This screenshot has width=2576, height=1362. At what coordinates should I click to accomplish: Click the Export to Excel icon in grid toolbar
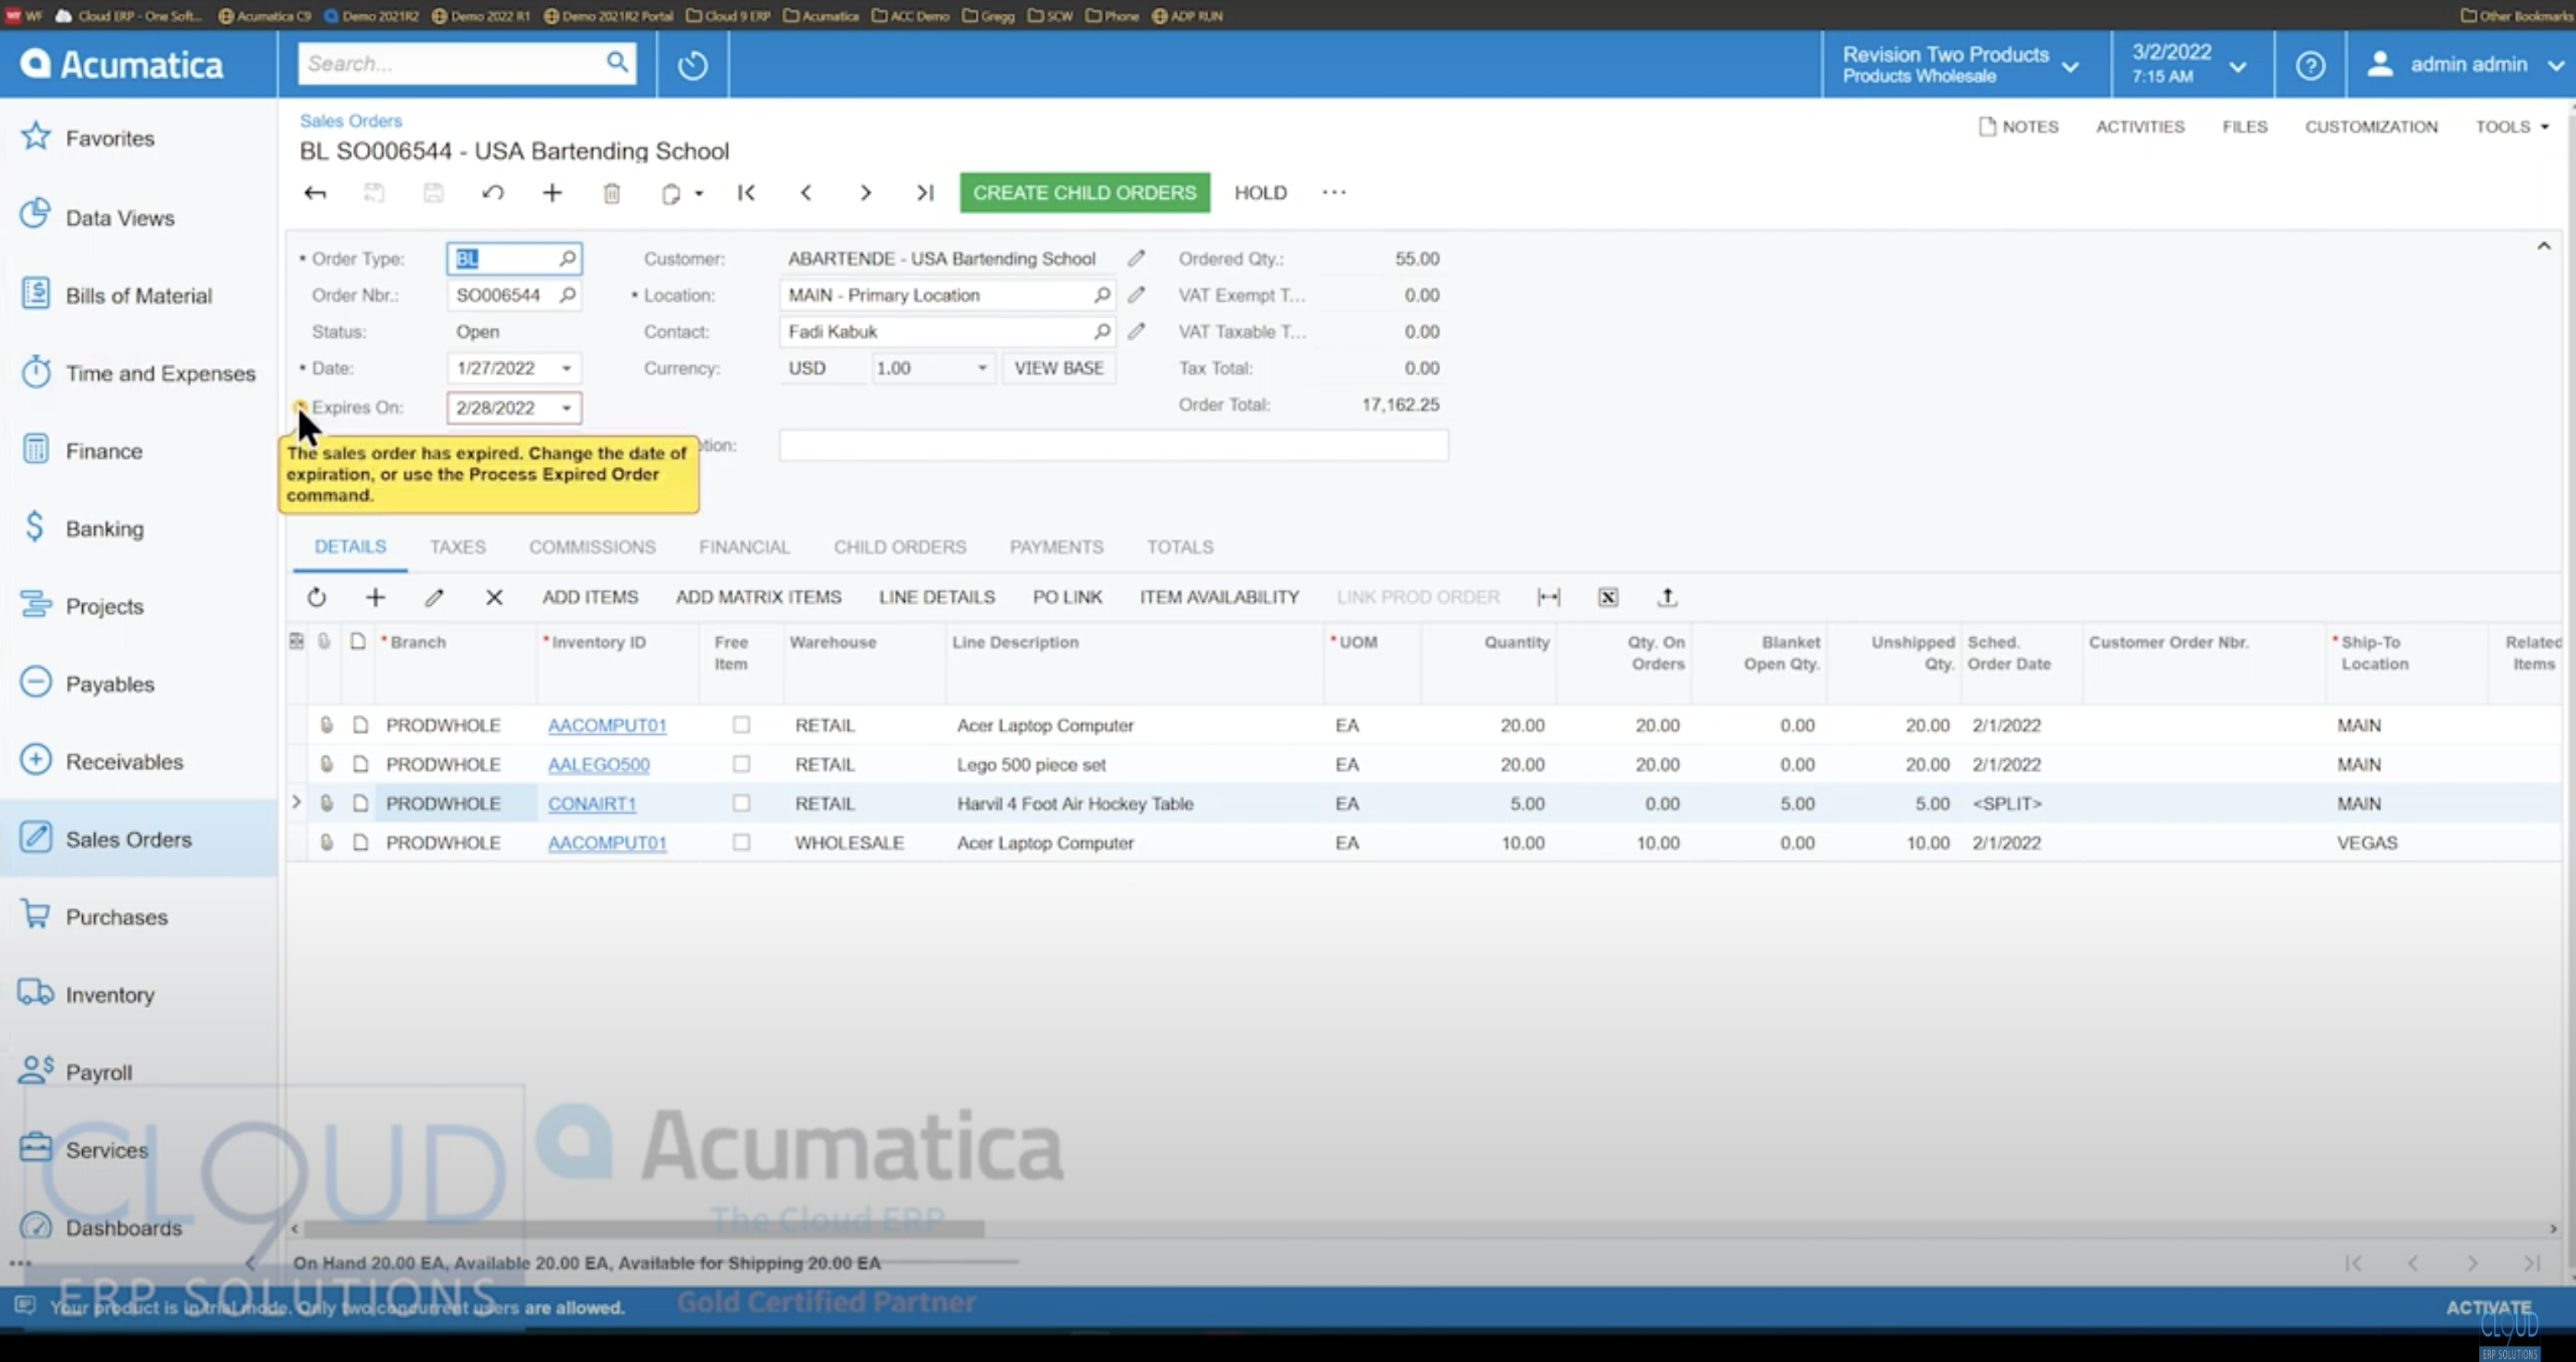(1609, 597)
